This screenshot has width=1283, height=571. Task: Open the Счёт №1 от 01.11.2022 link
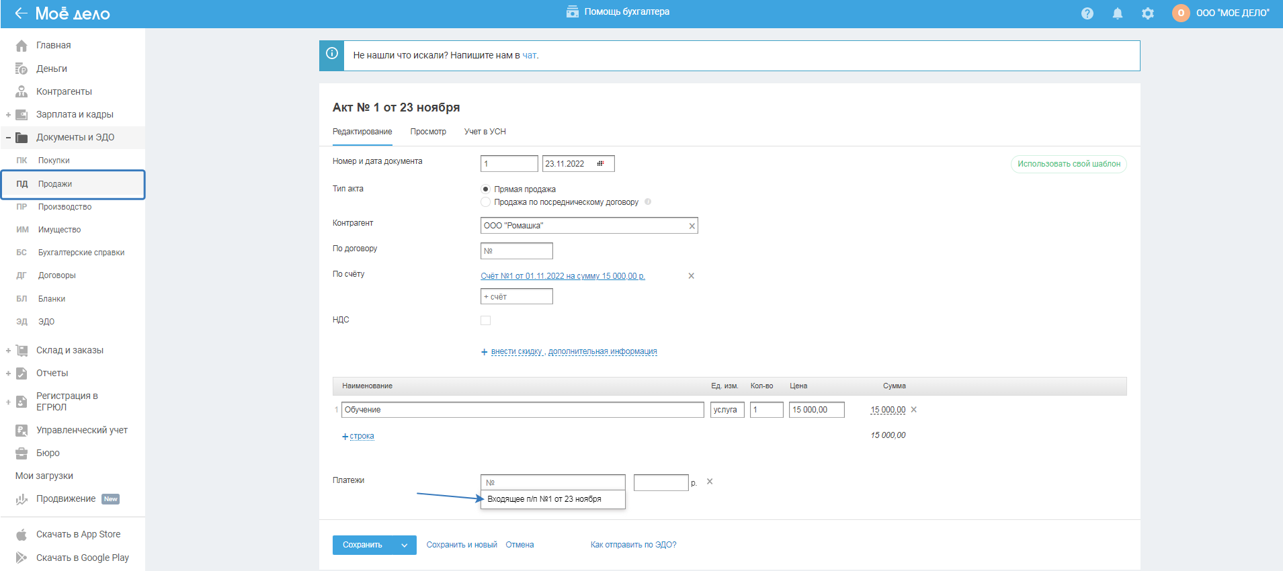(563, 276)
